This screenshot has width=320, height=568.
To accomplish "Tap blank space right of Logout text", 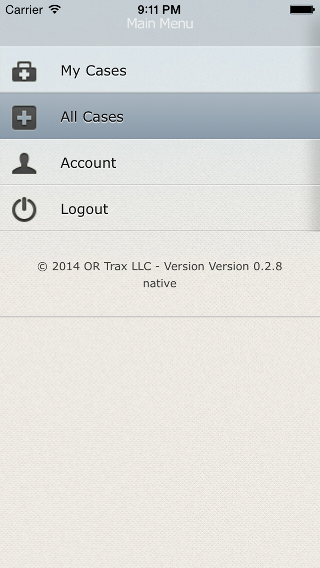I will coord(214,208).
